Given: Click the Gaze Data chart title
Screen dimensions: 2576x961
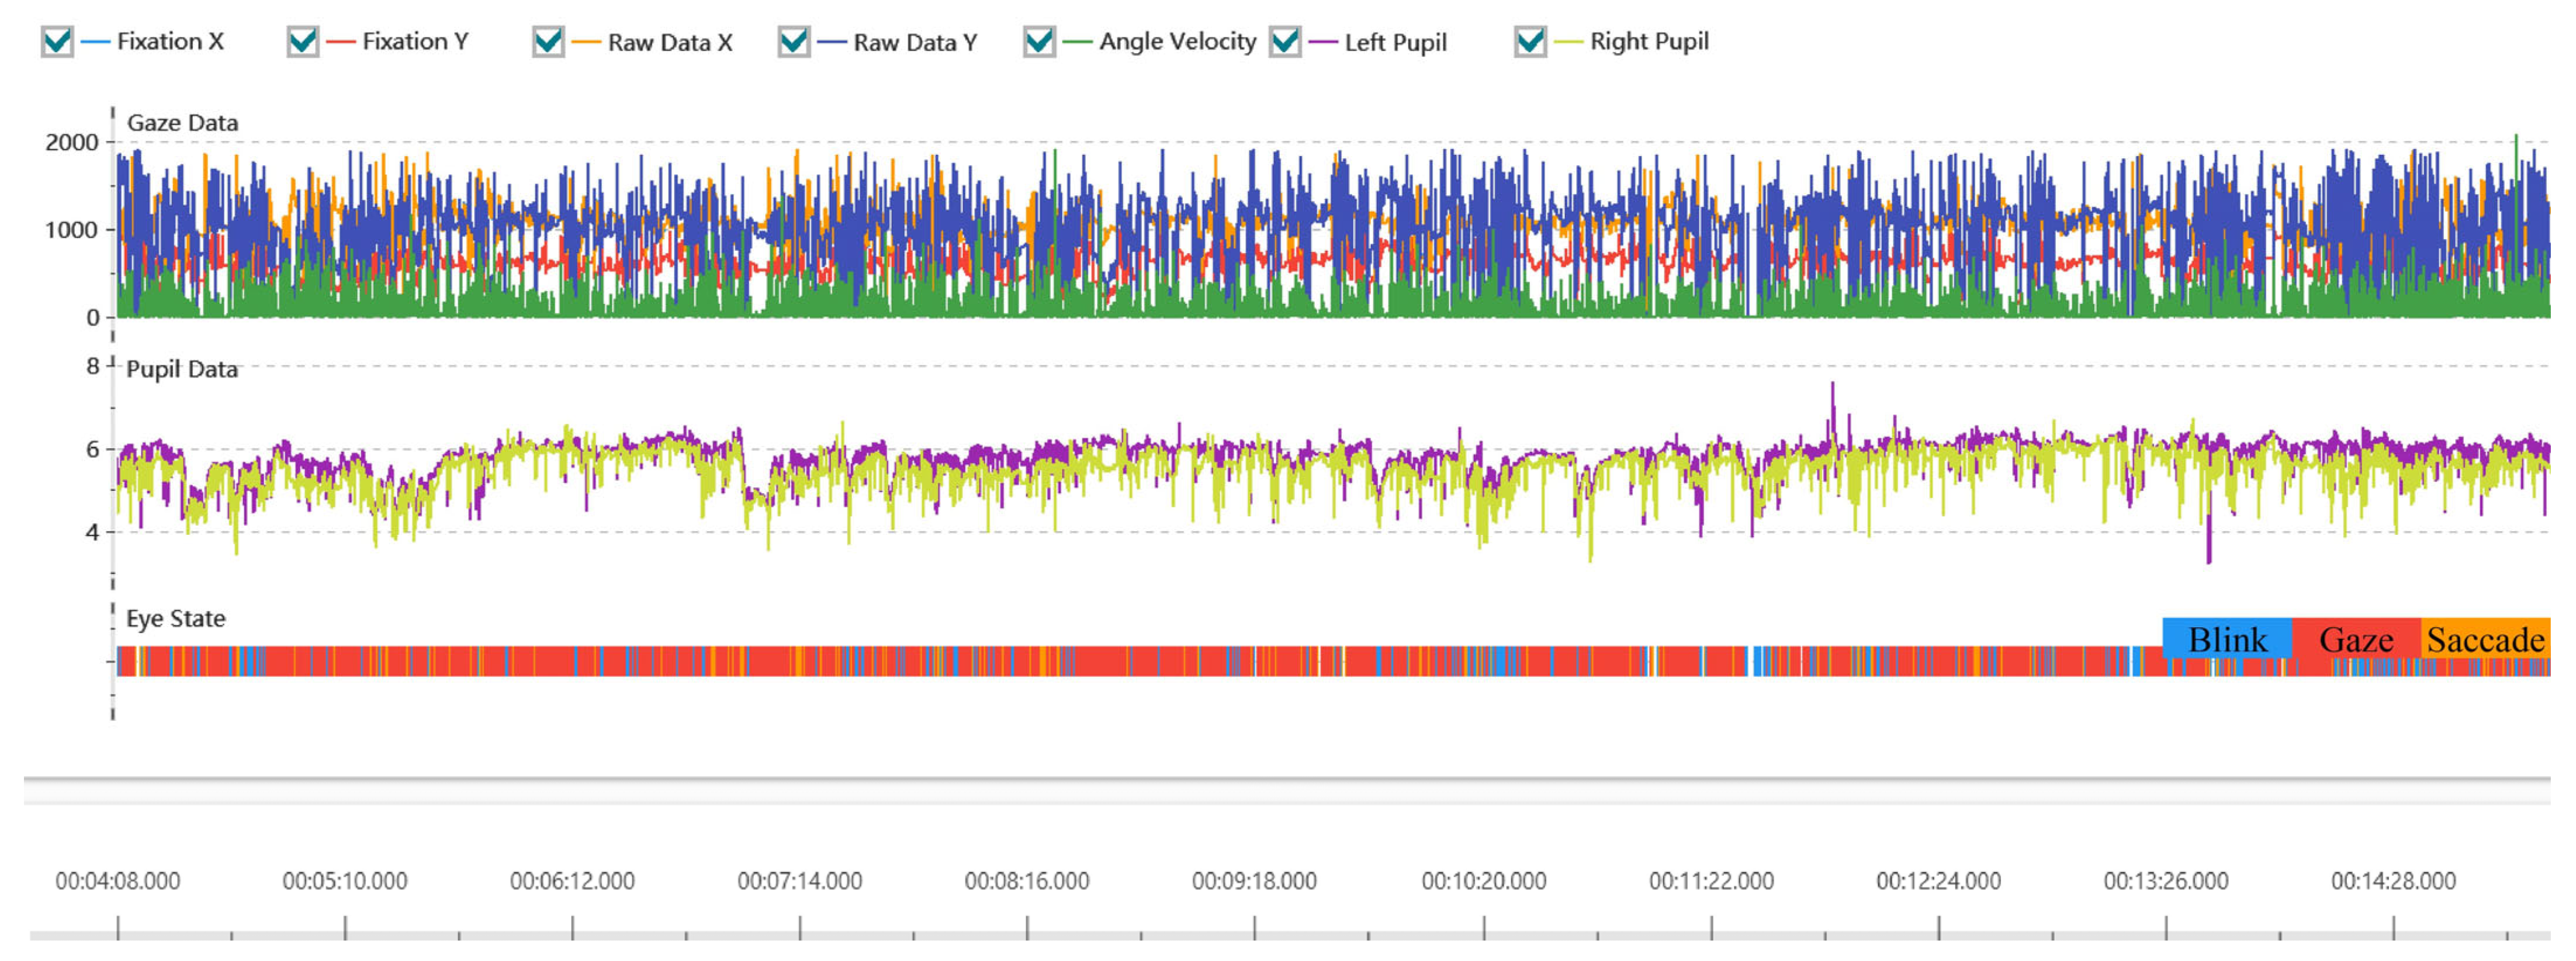Looking at the screenshot, I should [x=182, y=123].
